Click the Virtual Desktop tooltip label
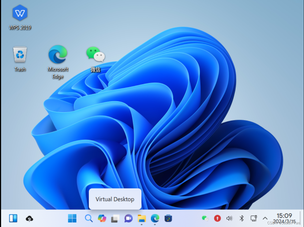This screenshot has height=227, width=304. (x=115, y=199)
